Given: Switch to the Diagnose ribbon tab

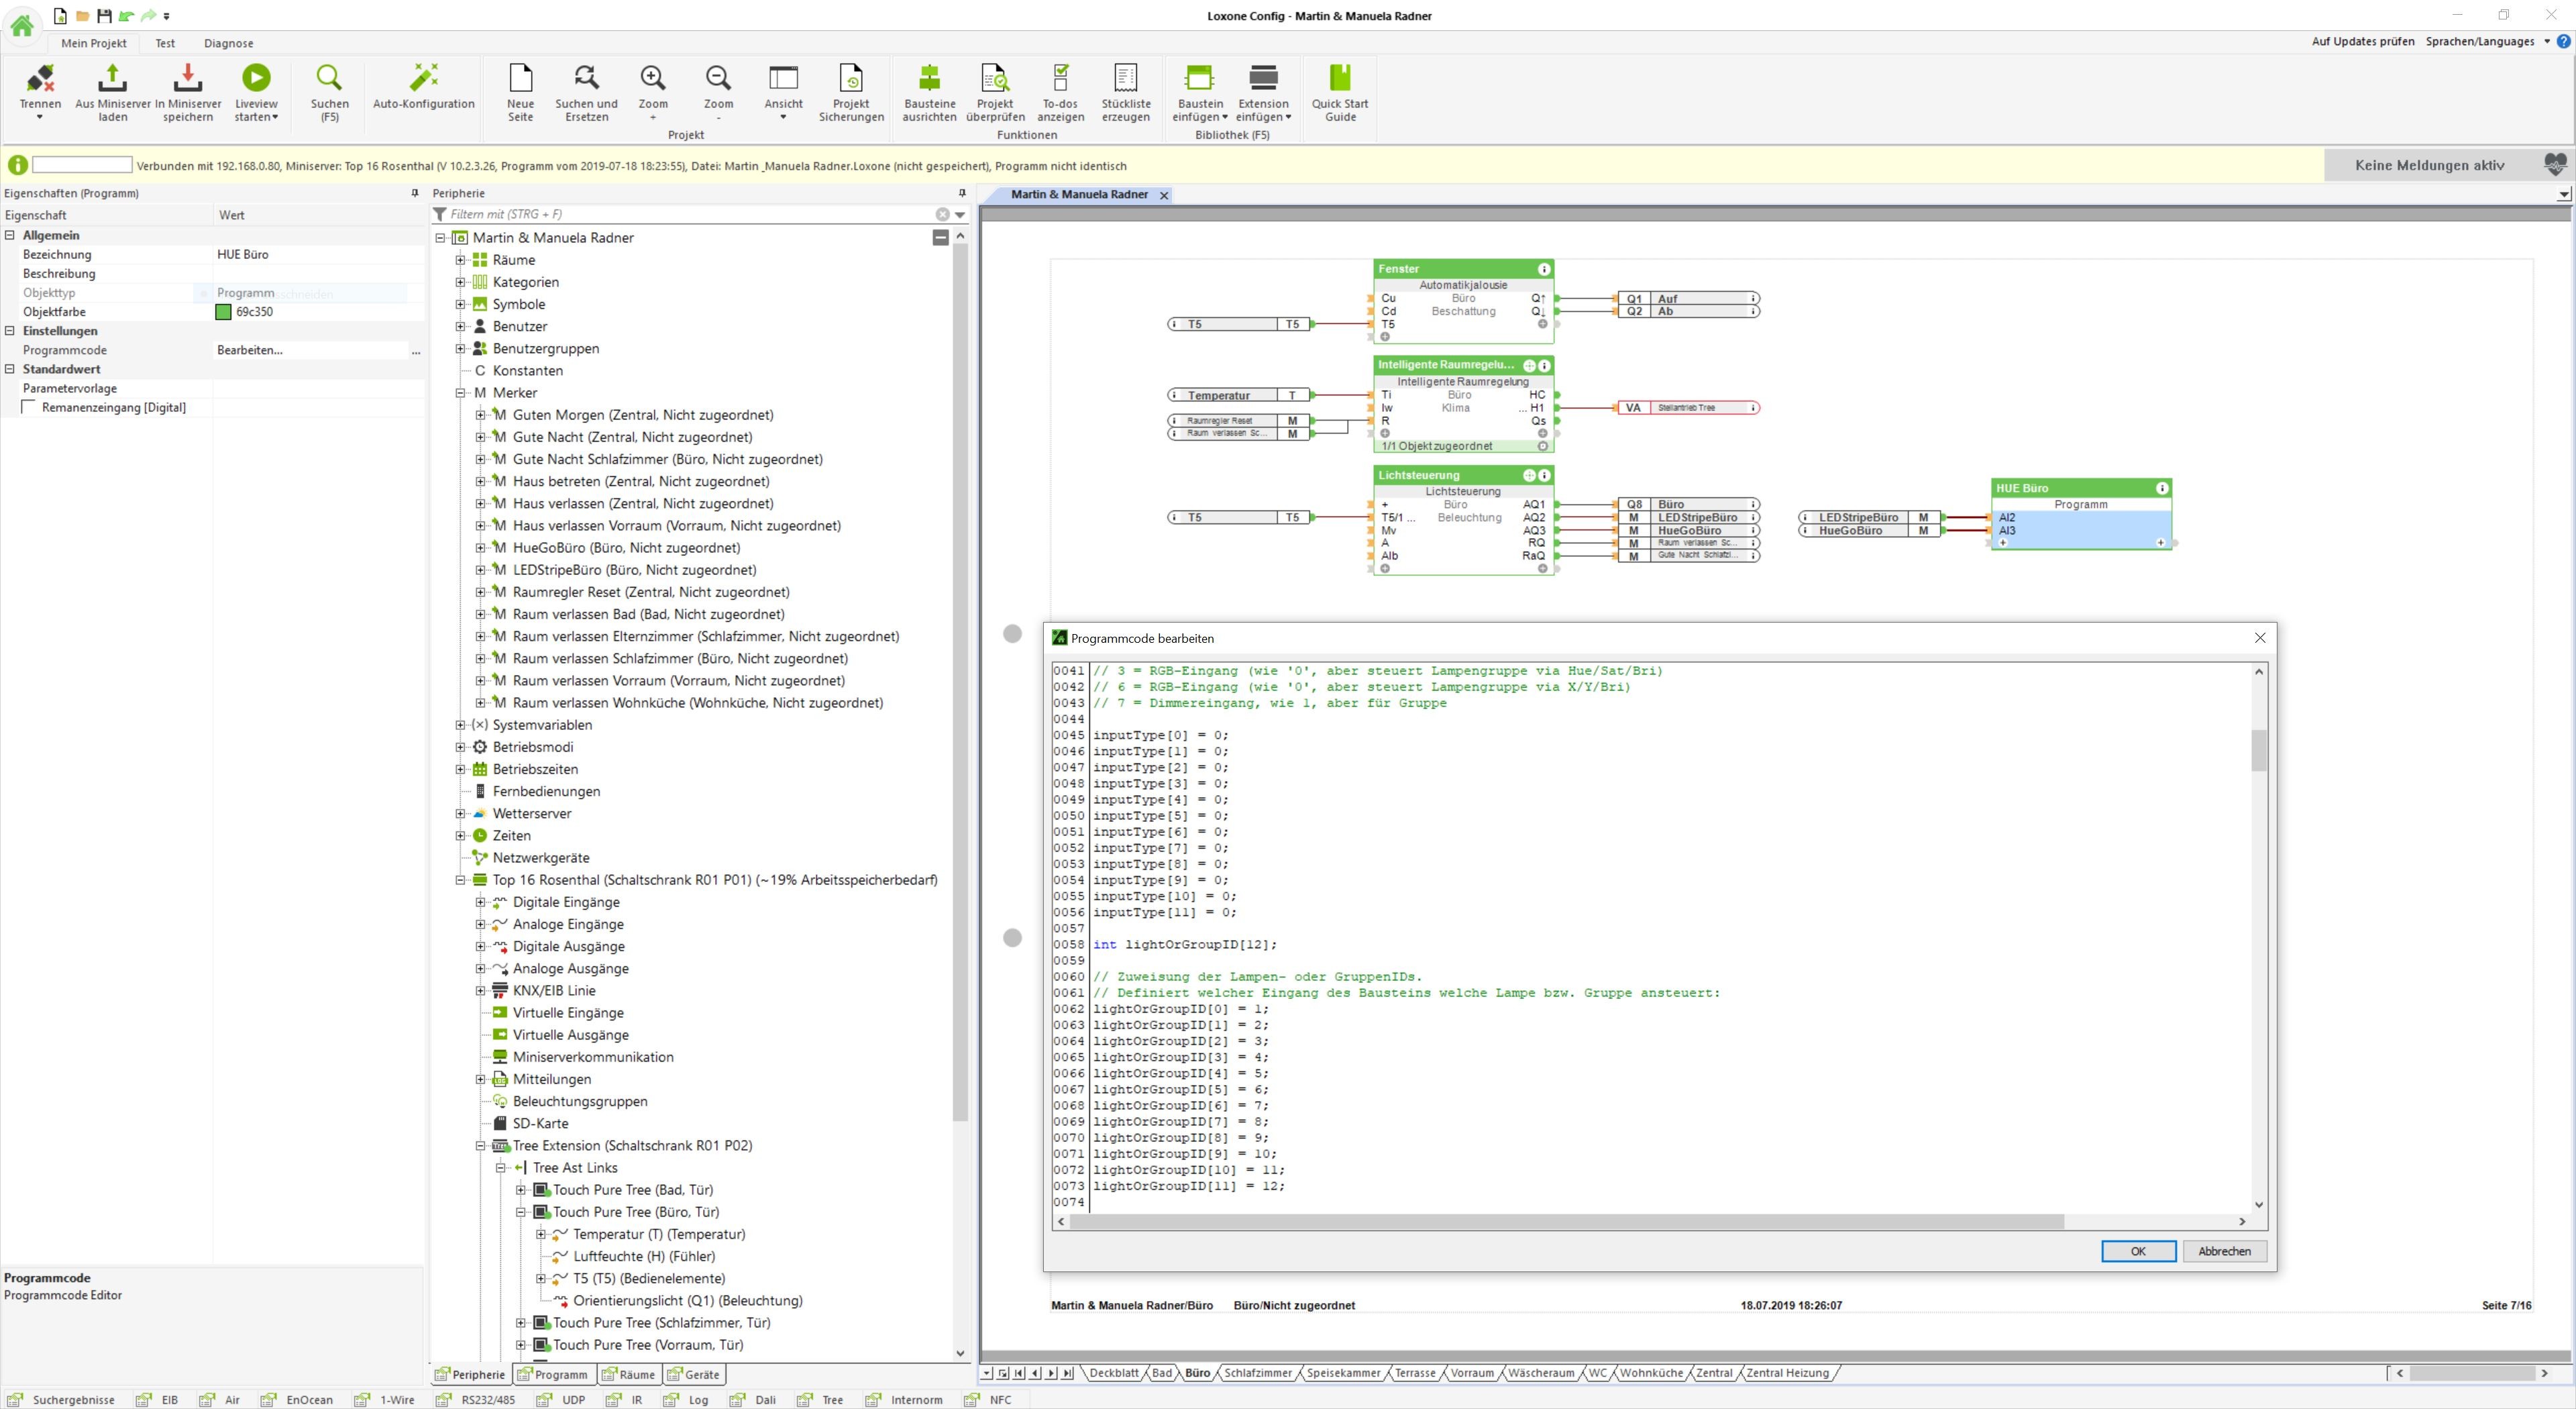Looking at the screenshot, I should [x=228, y=43].
